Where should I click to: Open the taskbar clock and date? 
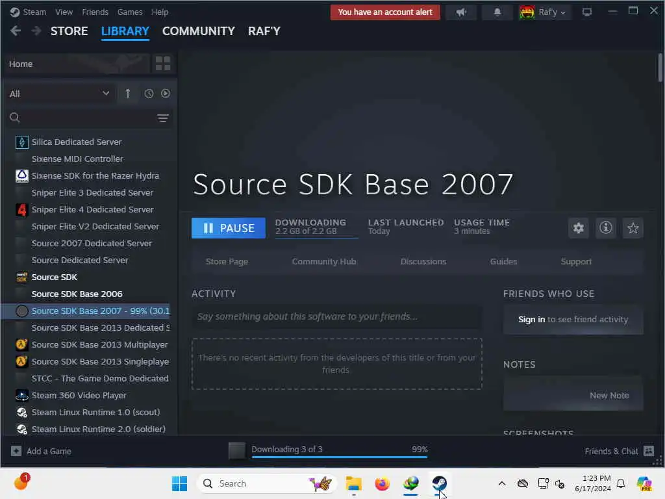(x=593, y=483)
